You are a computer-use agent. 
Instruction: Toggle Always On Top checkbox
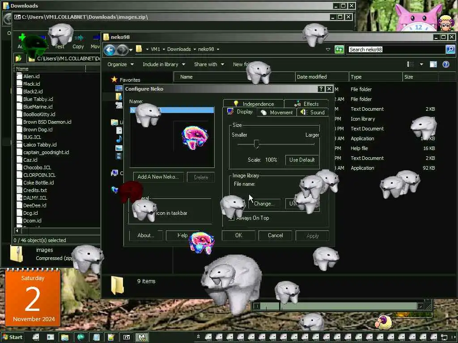[231, 218]
